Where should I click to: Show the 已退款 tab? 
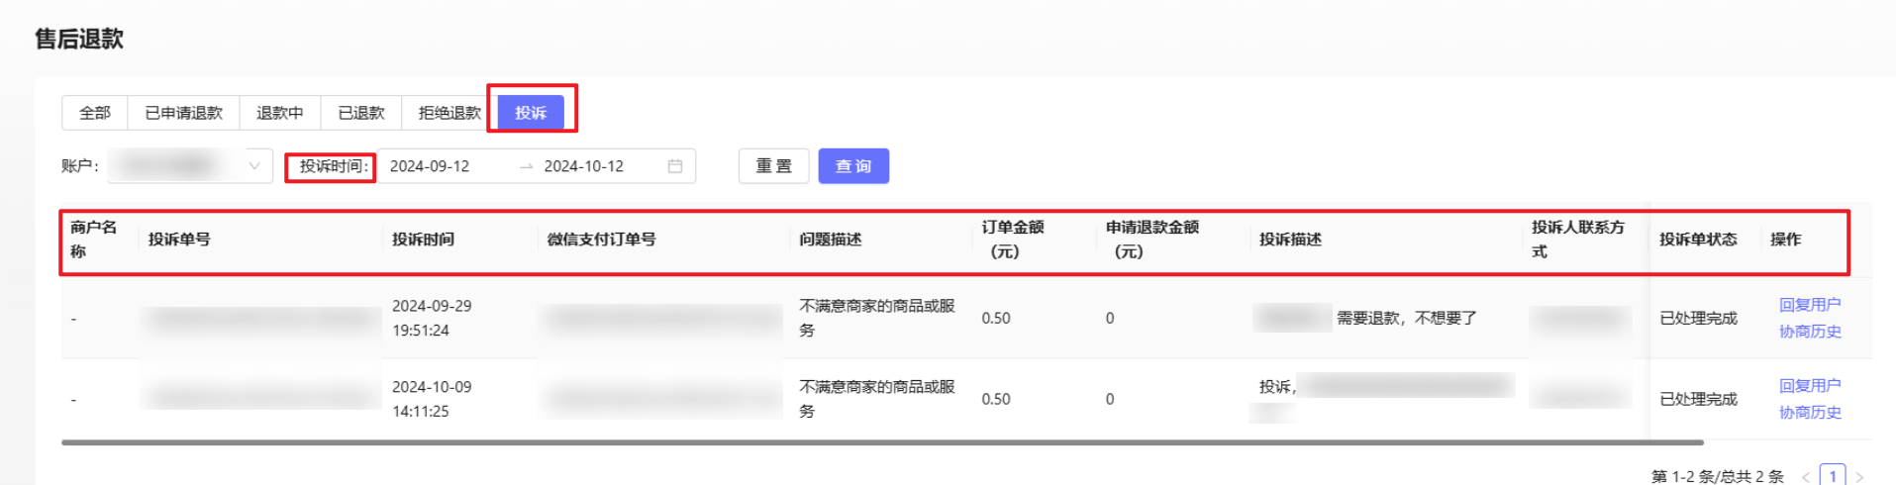tap(360, 113)
